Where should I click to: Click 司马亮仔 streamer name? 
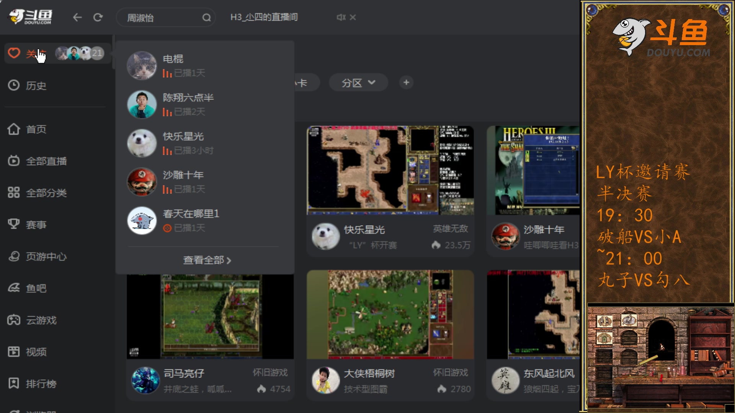click(x=184, y=373)
